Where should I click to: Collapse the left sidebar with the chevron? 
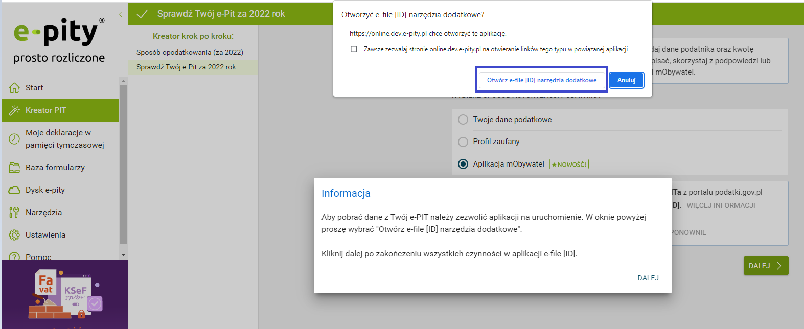point(121,14)
